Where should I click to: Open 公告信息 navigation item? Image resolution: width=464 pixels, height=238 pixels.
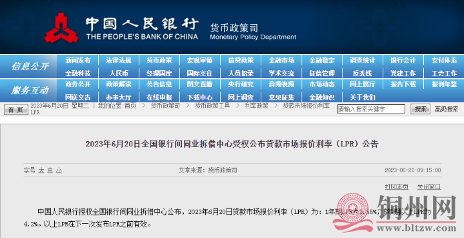(x=159, y=84)
